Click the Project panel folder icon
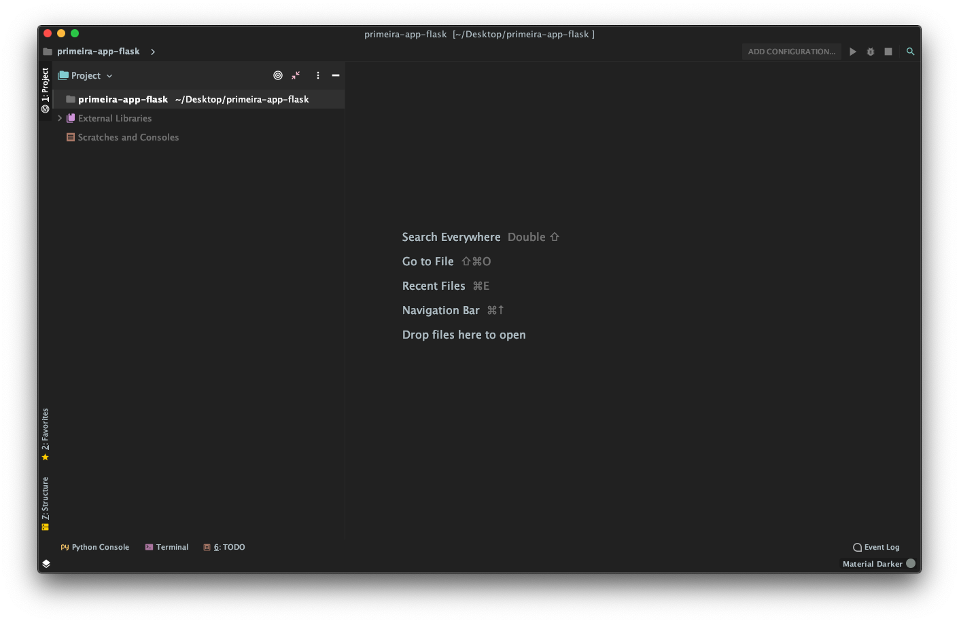959x623 pixels. tap(63, 75)
